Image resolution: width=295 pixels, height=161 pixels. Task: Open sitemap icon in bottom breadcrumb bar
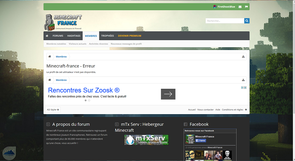pyautogui.click(x=243, y=80)
